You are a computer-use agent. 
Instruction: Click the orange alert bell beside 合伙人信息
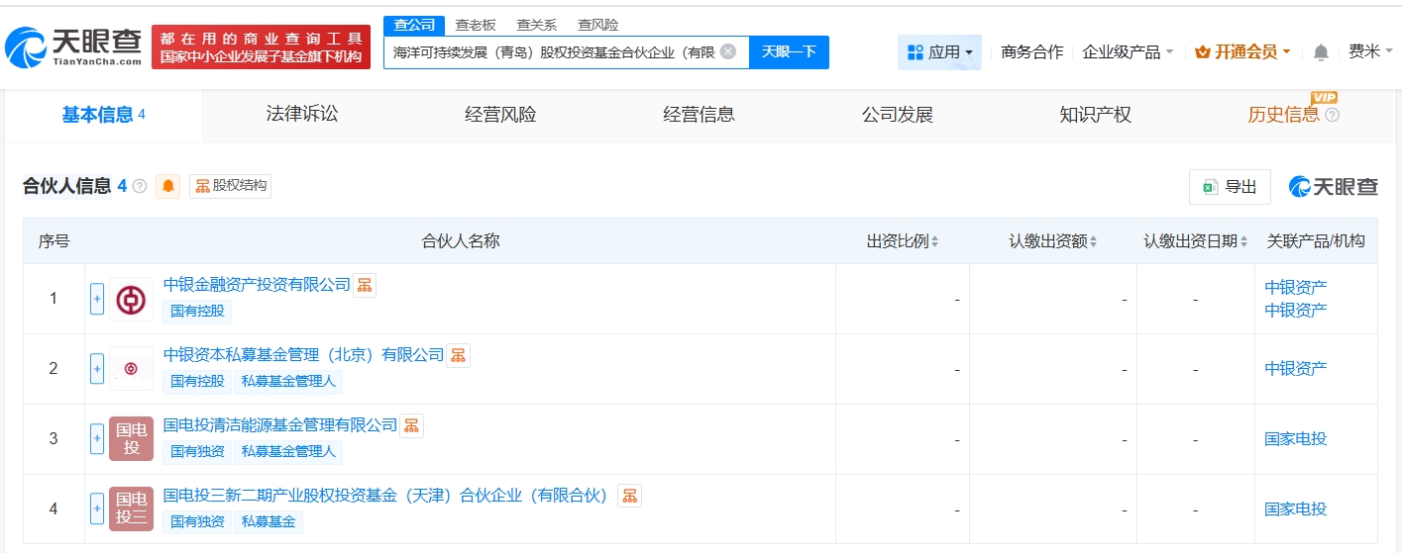point(168,186)
